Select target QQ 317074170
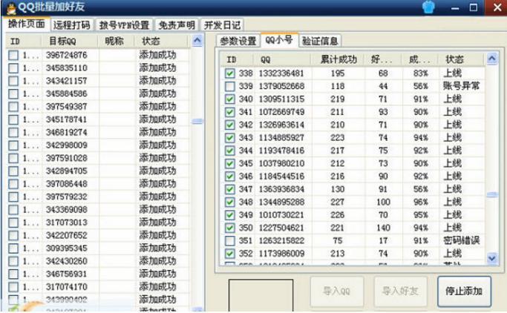Viewport: 507px width, 313px height. pyautogui.click(x=67, y=287)
